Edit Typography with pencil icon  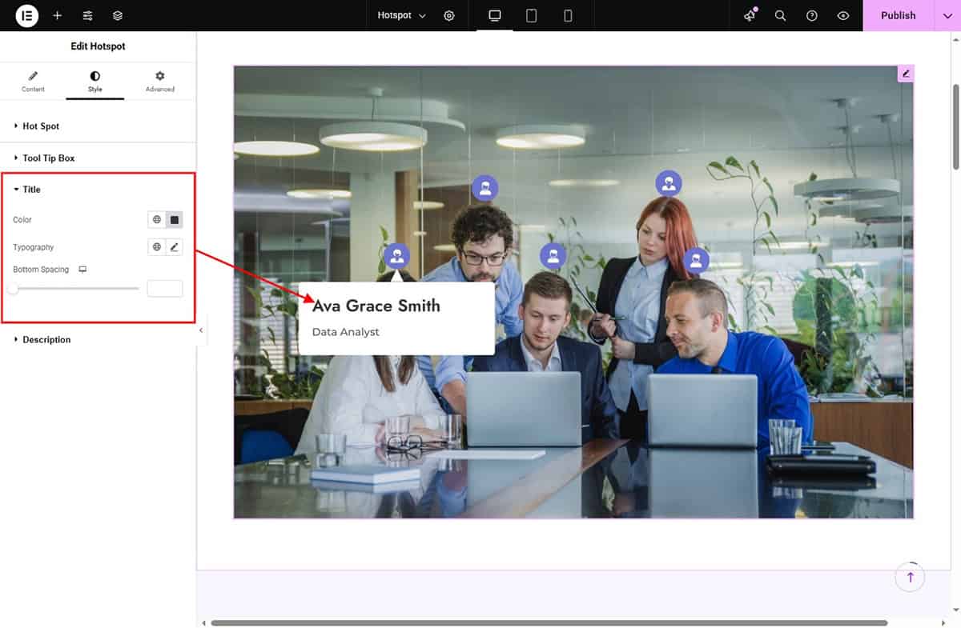175,247
